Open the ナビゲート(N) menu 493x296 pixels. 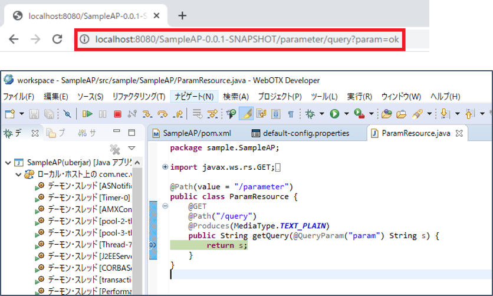point(194,96)
